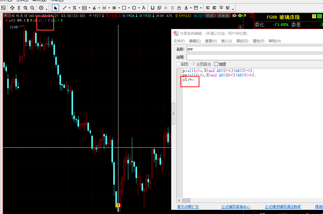Image resolution: width=323 pixels, height=214 pixels.
Task: Click the zoom in magnifier
Action: pyautogui.click(x=26, y=8)
